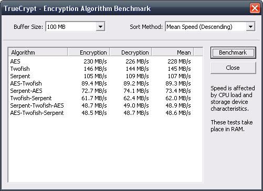Select the Serpent-Twofish-AES row
Viewport: 263px width, 191px height.
point(100,105)
